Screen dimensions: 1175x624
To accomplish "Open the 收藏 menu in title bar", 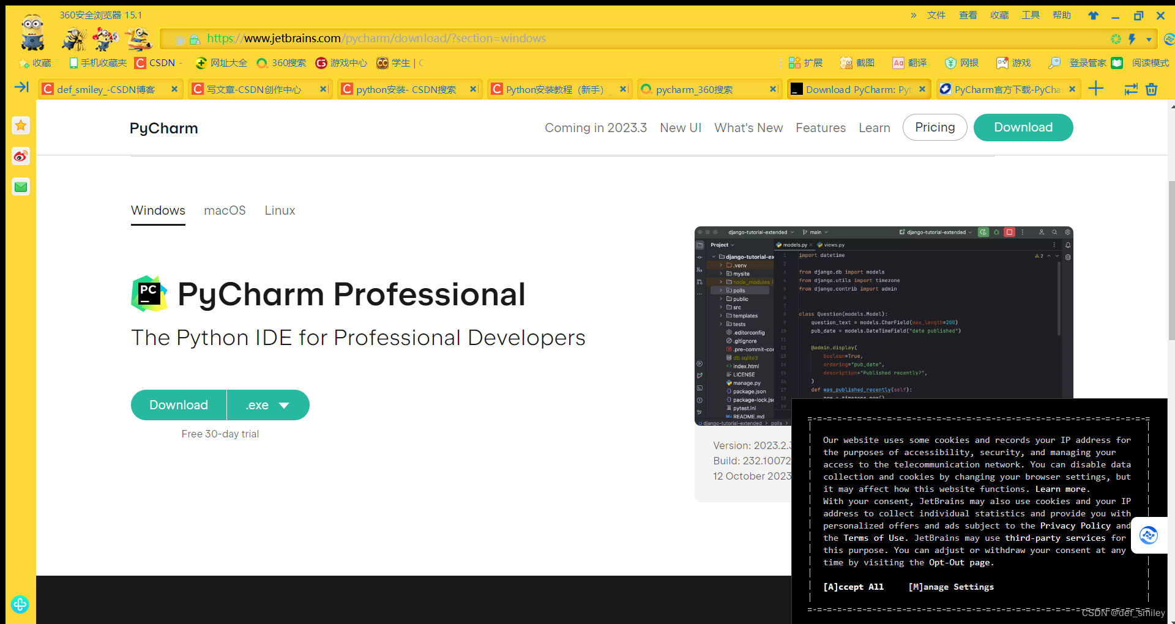I will (x=999, y=15).
